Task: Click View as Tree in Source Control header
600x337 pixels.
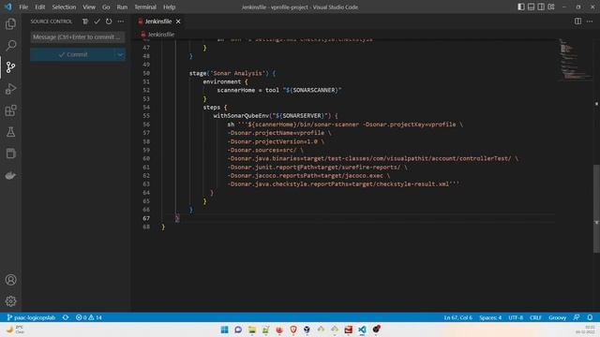Action: (x=85, y=22)
